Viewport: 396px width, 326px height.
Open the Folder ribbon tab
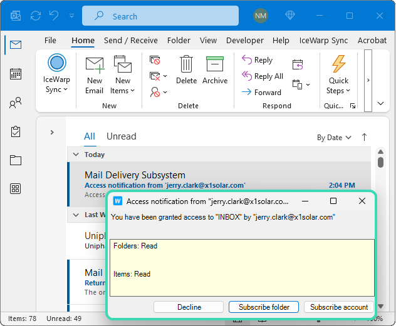[x=179, y=40]
